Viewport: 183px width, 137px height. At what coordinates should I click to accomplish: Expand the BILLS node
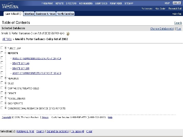[6, 83]
